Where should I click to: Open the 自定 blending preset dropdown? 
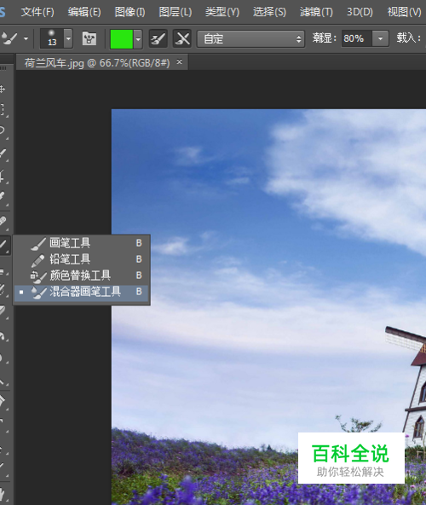point(250,39)
